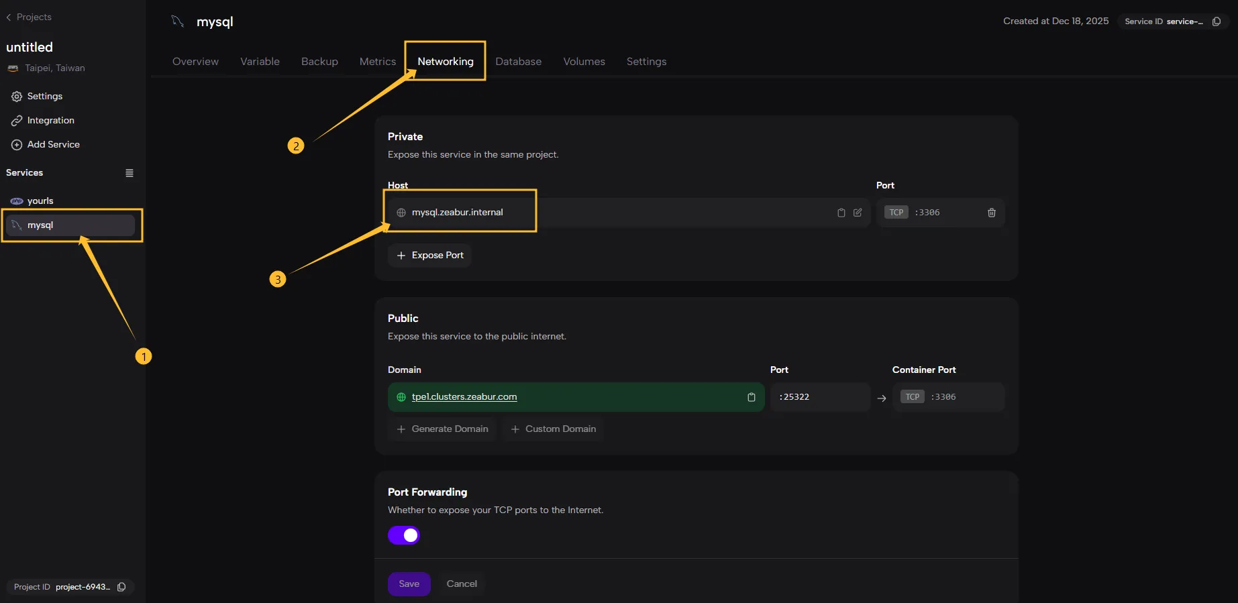Click Generate Domain

[x=442, y=429]
